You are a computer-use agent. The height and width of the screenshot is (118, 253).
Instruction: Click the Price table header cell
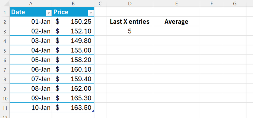pos(73,12)
